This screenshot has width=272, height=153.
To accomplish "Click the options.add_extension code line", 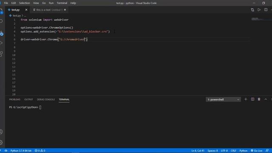I will 65,31.
